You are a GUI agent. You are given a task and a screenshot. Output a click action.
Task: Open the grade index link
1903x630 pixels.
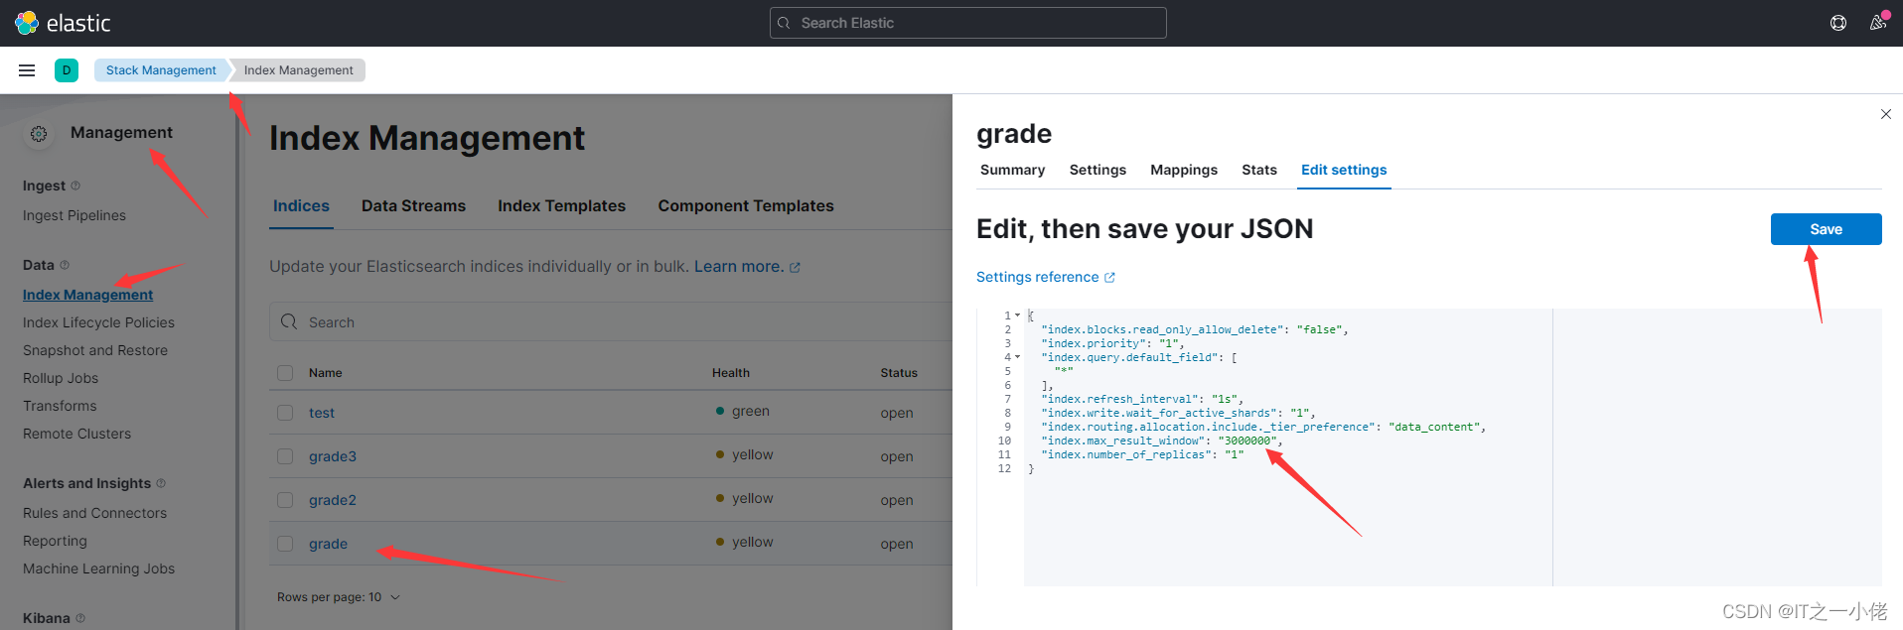(x=328, y=544)
